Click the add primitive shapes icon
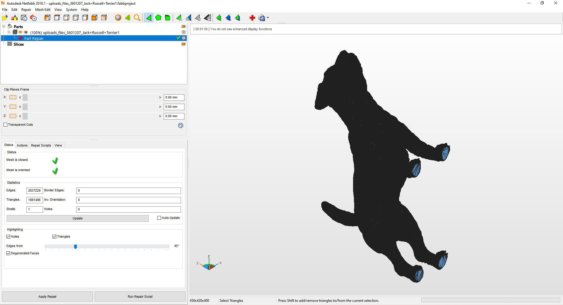The height and width of the screenshot is (305, 563). tap(14, 18)
